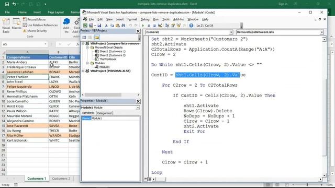335x188 pixels.
Task: Close the Properties - Module1 pane
Action: click(138, 101)
